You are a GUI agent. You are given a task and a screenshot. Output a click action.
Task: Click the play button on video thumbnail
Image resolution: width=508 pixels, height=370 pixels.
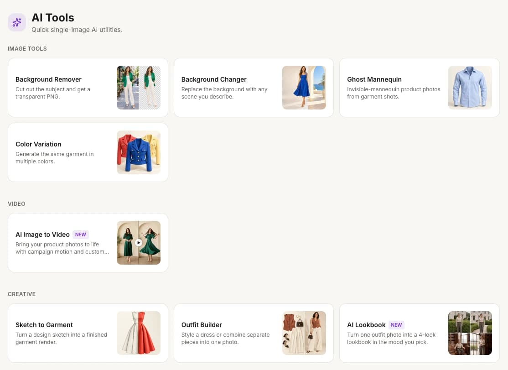139,243
